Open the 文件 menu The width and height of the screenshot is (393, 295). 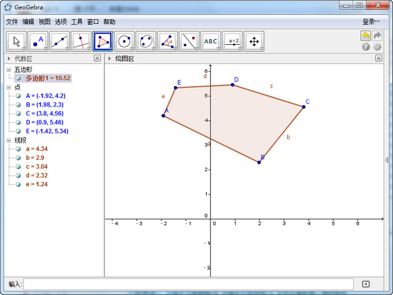point(12,22)
